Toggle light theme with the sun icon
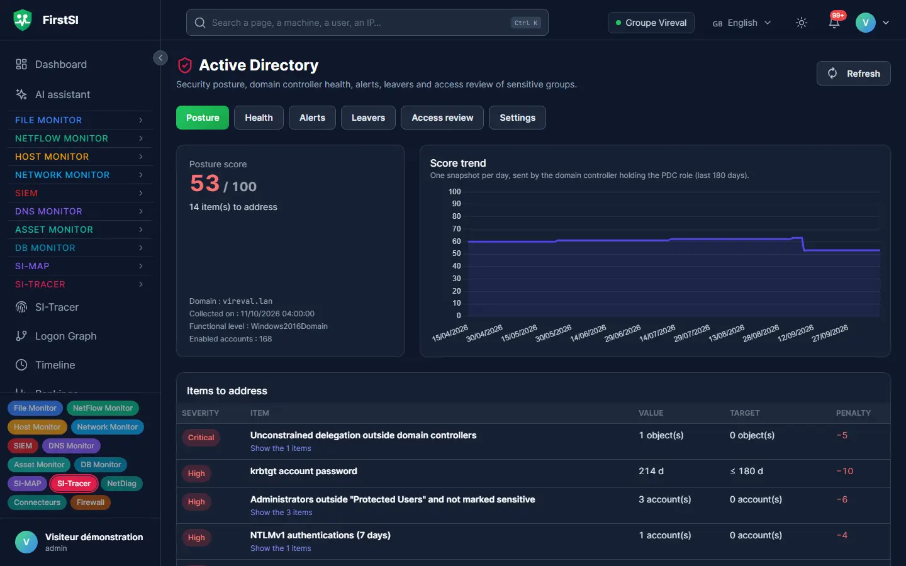 [802, 23]
